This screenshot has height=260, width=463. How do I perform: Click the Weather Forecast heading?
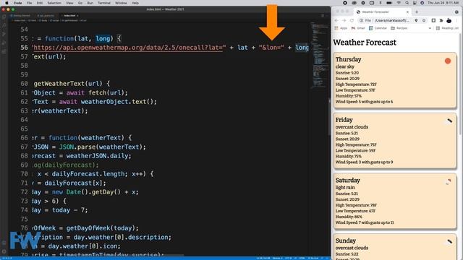[365, 43]
